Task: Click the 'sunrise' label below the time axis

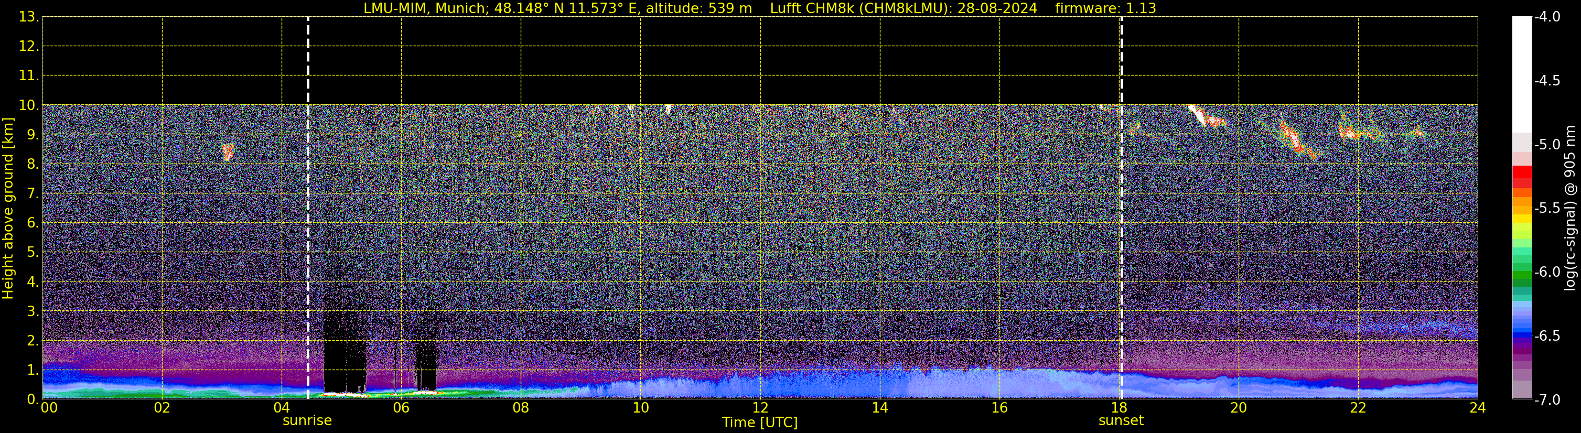Action: pos(307,421)
